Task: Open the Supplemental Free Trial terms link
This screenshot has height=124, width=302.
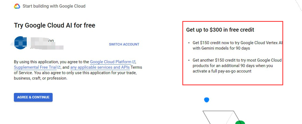Action: (x=35, y=67)
